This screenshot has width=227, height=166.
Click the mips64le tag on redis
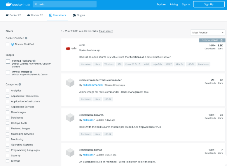157,64
